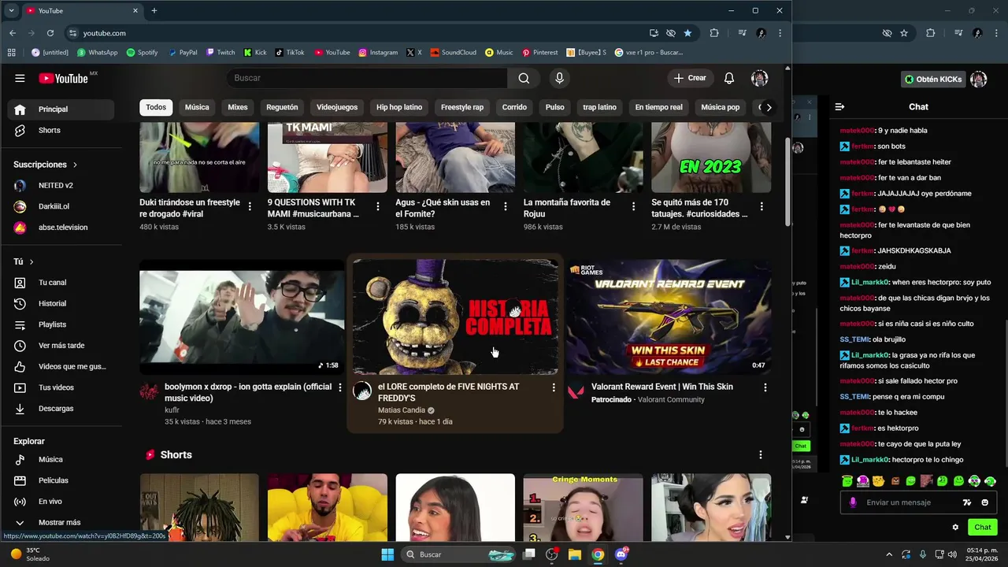Image resolution: width=1008 pixels, height=567 pixels.
Task: Start voice search with the microphone icon
Action: pos(559,78)
